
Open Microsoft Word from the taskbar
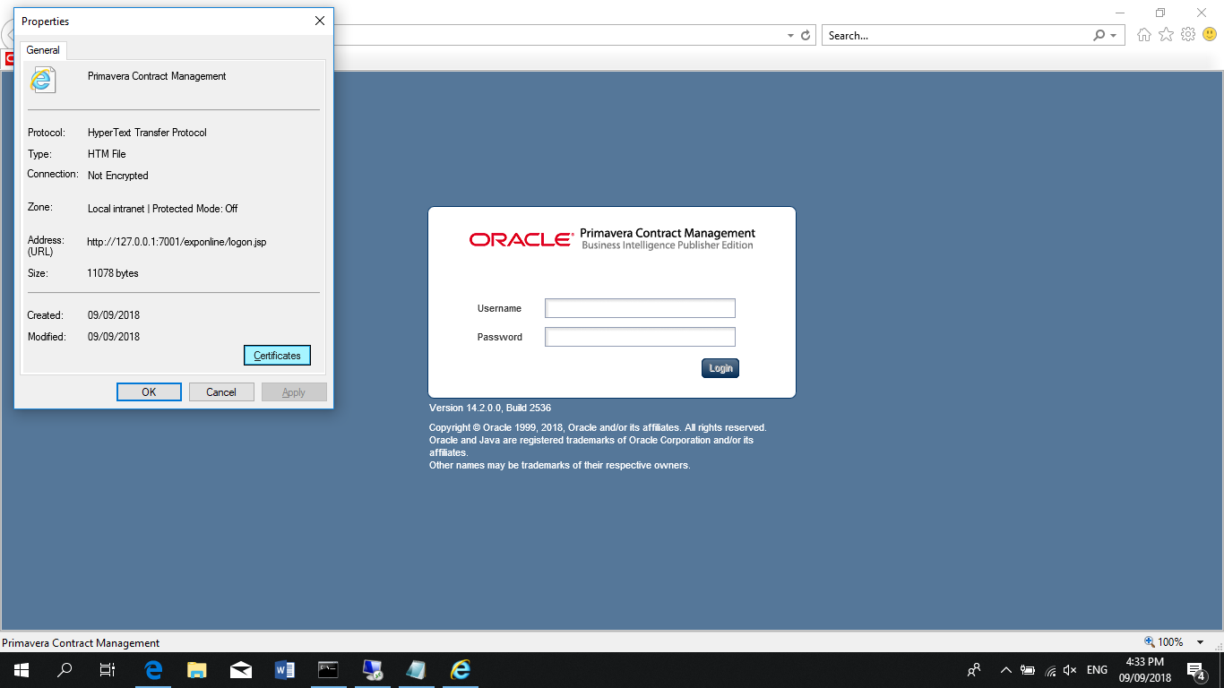pos(285,669)
